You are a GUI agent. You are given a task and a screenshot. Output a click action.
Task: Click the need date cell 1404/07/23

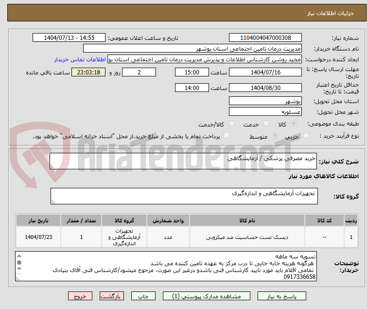tap(38, 237)
